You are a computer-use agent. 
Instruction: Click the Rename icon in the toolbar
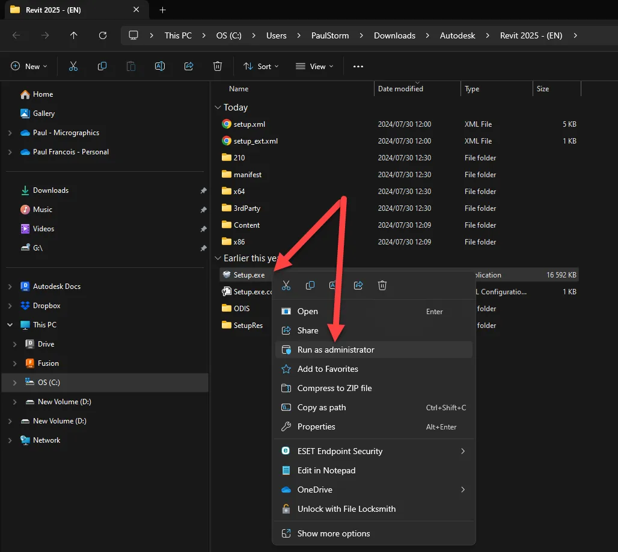coord(160,66)
